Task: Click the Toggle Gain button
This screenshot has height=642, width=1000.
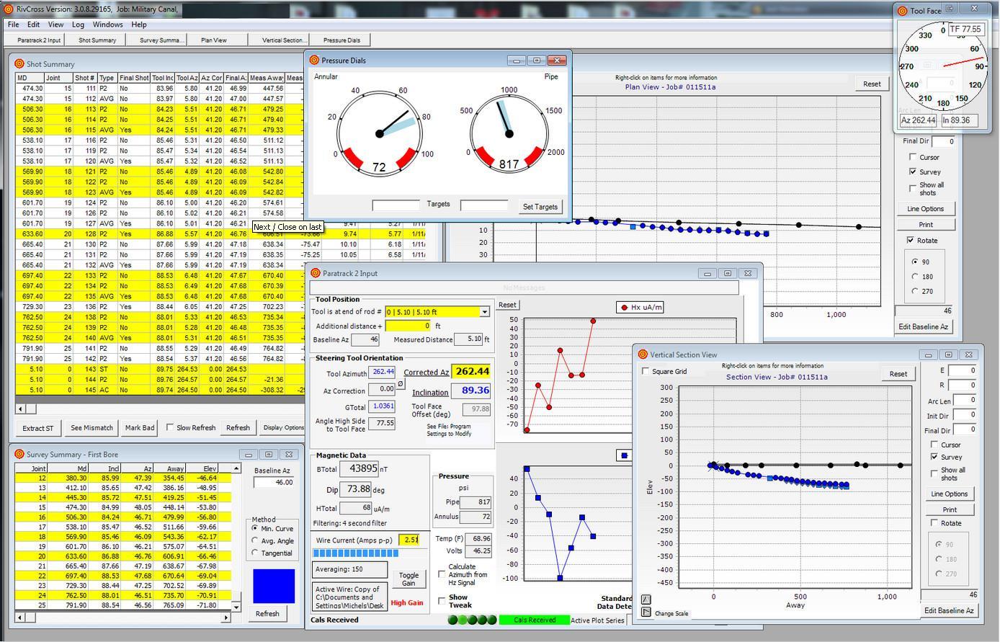Action: [409, 579]
